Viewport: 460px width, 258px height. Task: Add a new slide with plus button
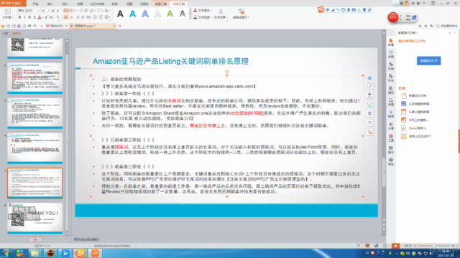tap(35, 239)
